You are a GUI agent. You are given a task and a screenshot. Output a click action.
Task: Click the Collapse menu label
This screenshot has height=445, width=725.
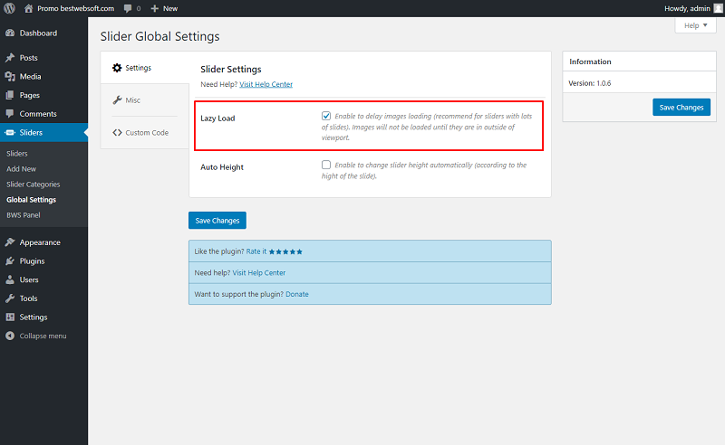coord(43,336)
